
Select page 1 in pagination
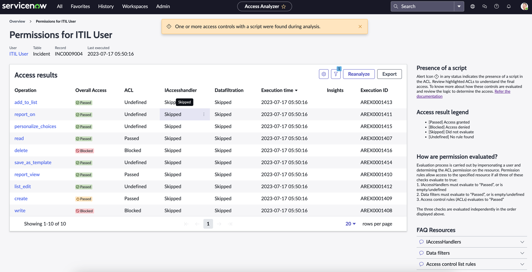coord(208,224)
